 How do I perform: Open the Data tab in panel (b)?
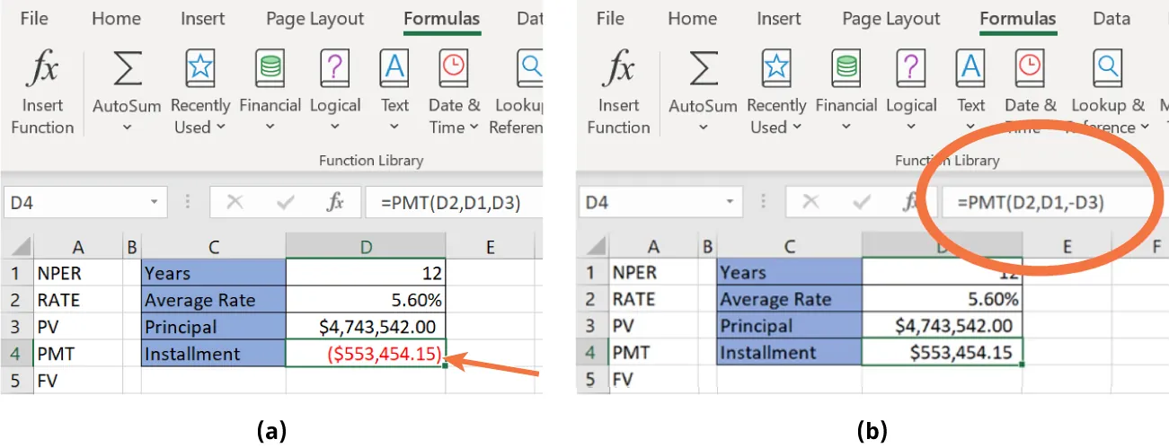click(1111, 19)
